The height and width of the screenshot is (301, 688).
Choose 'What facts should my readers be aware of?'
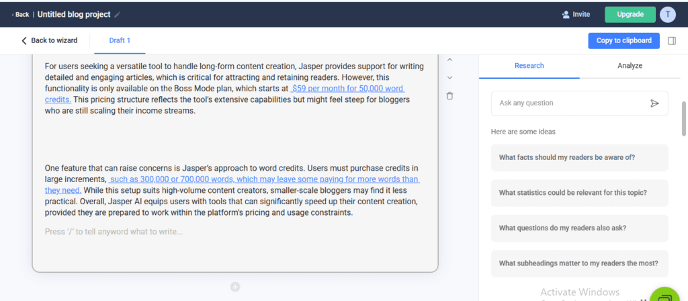tap(580, 157)
